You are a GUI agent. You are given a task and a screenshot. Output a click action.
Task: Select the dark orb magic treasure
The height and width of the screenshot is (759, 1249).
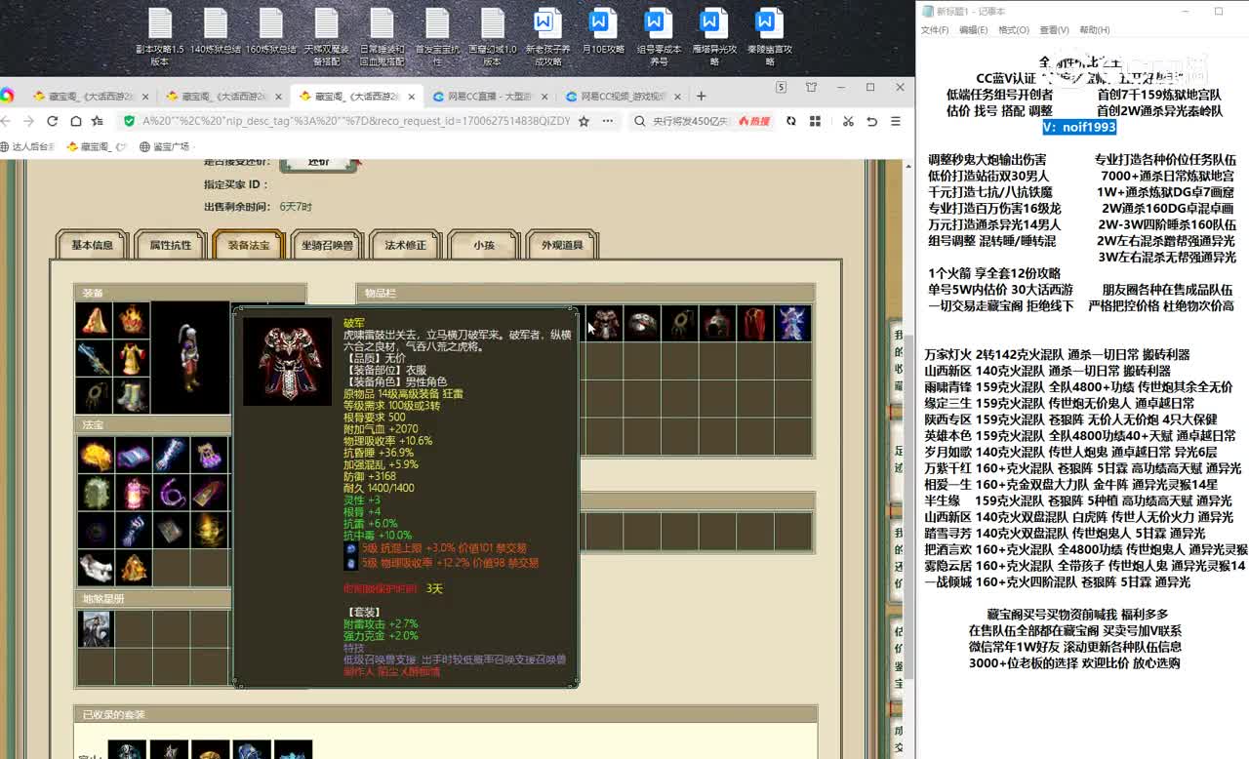96,531
